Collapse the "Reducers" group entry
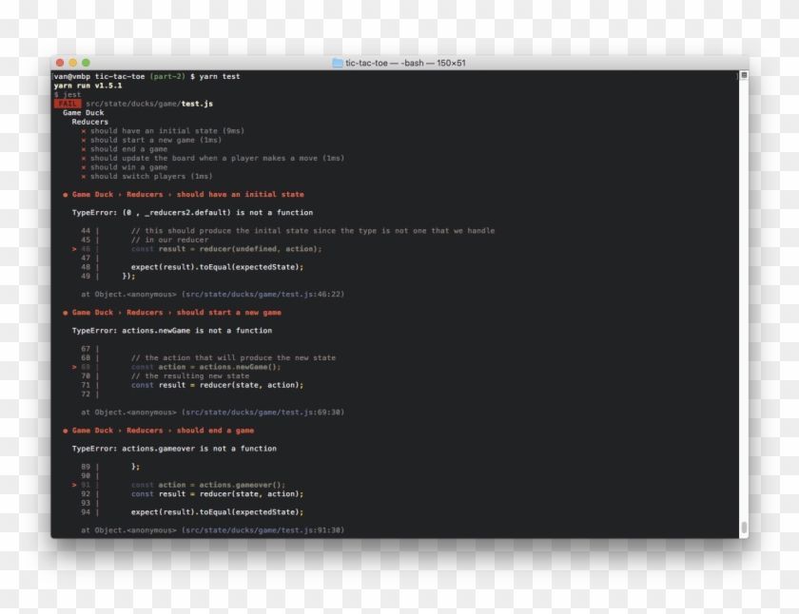The image size is (799, 614). pyautogui.click(x=91, y=122)
